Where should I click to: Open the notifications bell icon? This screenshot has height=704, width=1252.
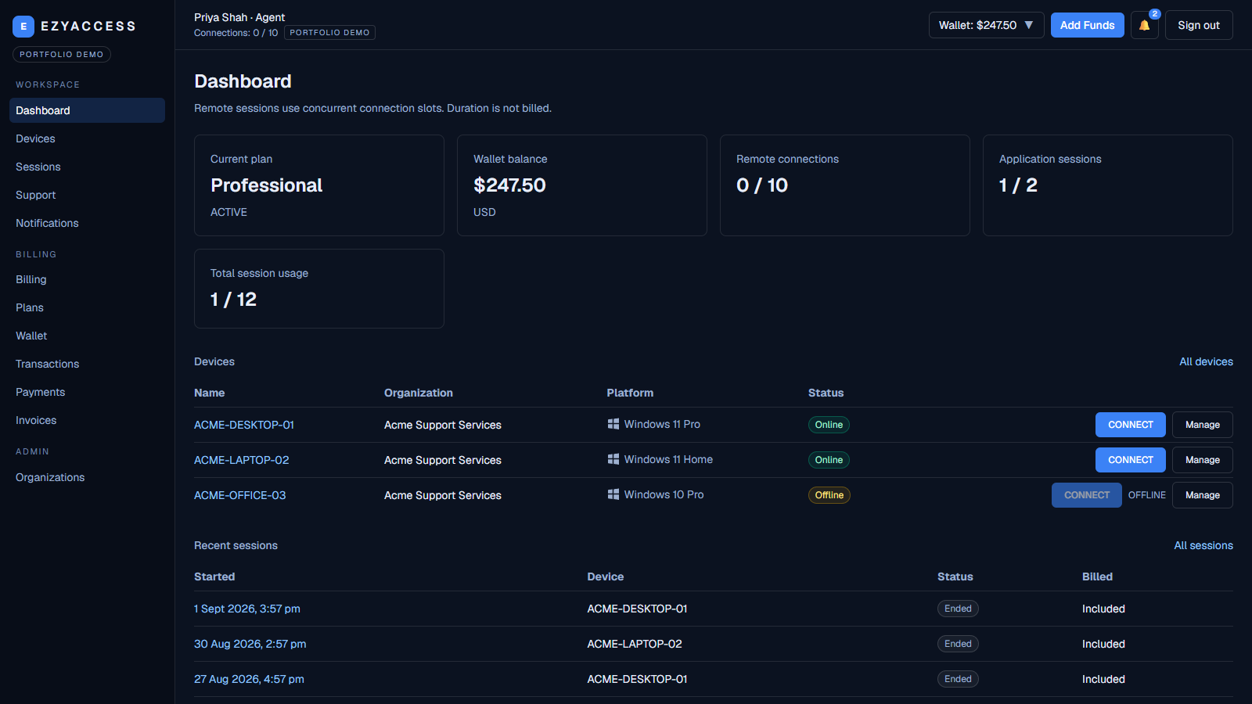(1144, 25)
